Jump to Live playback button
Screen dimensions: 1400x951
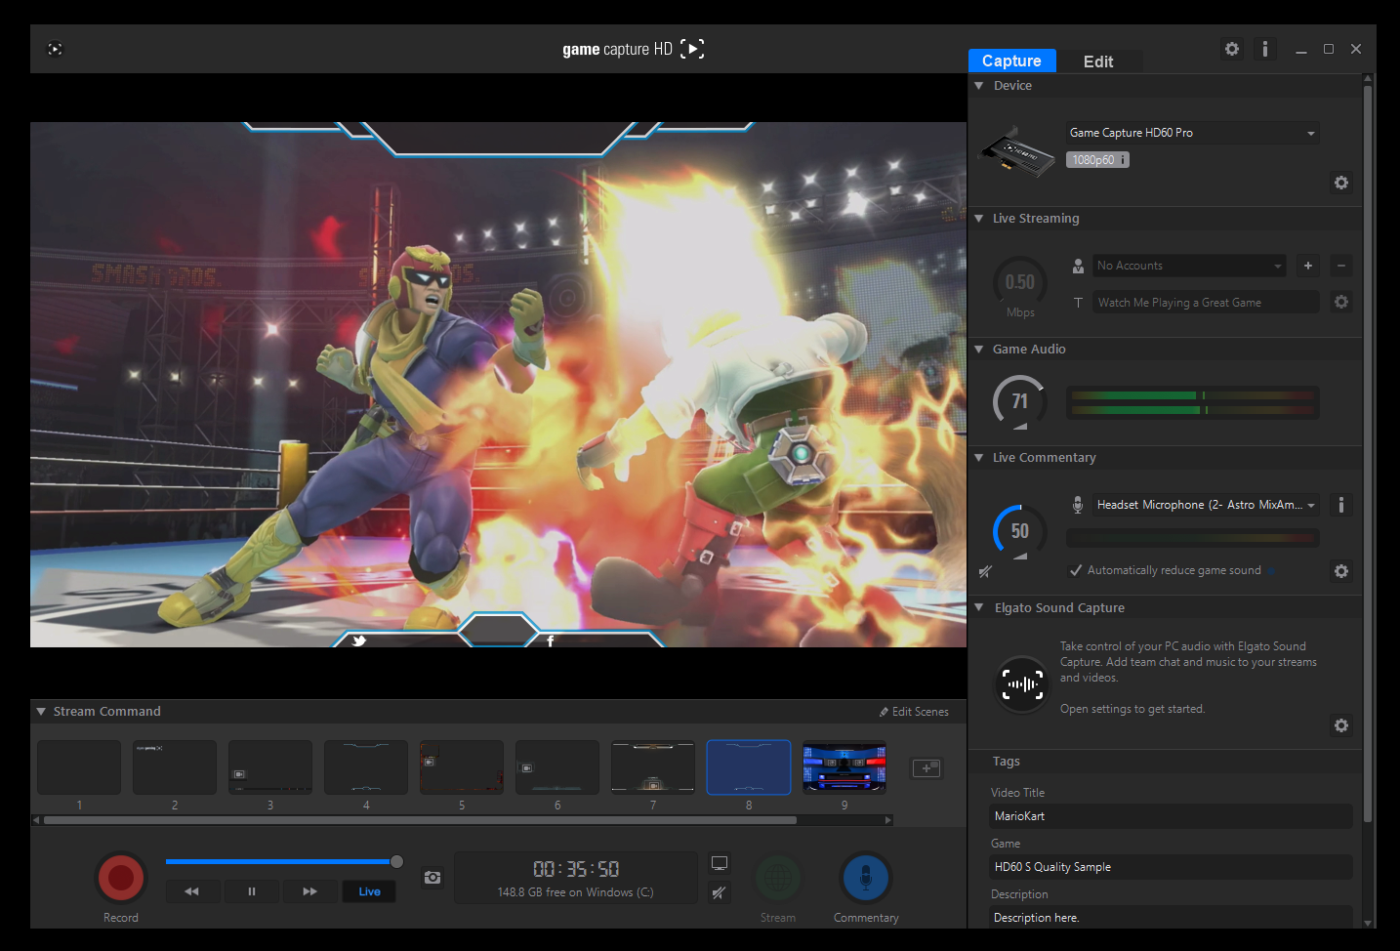[x=369, y=891]
